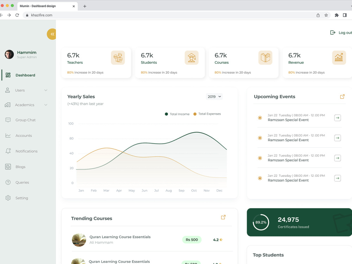Click the browser share icon
Screen dimensions: 352x264
[x=318, y=15]
